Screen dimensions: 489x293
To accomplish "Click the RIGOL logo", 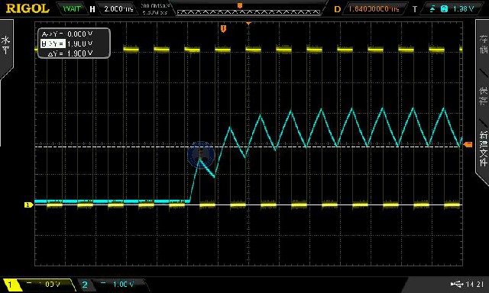I will coord(28,8).
